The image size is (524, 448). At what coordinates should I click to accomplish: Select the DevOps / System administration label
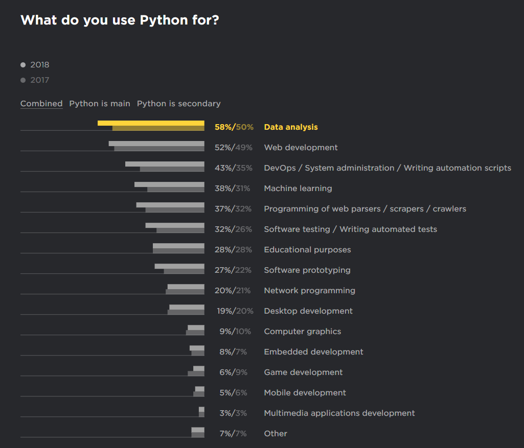point(387,168)
